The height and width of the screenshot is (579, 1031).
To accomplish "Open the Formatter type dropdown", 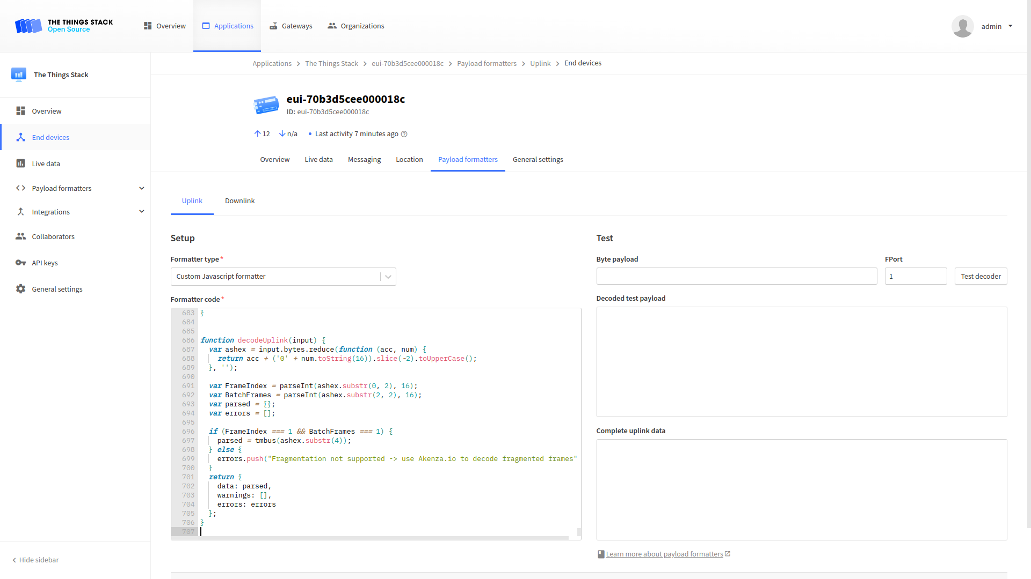I will click(x=283, y=277).
